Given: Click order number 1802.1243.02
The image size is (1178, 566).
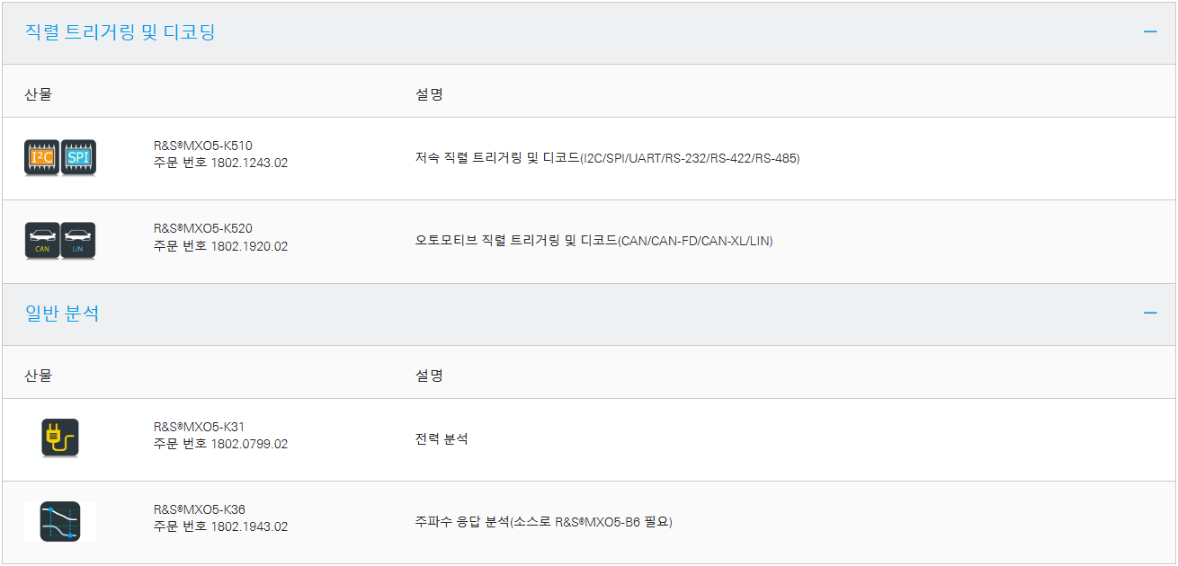Looking at the screenshot, I should [249, 163].
